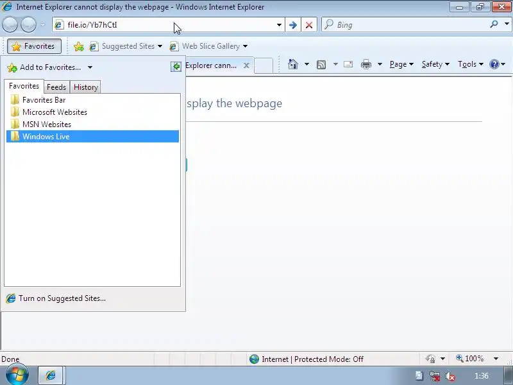The height and width of the screenshot is (385, 513).
Task: Open the MSN Websites folder
Action: click(x=92, y=124)
